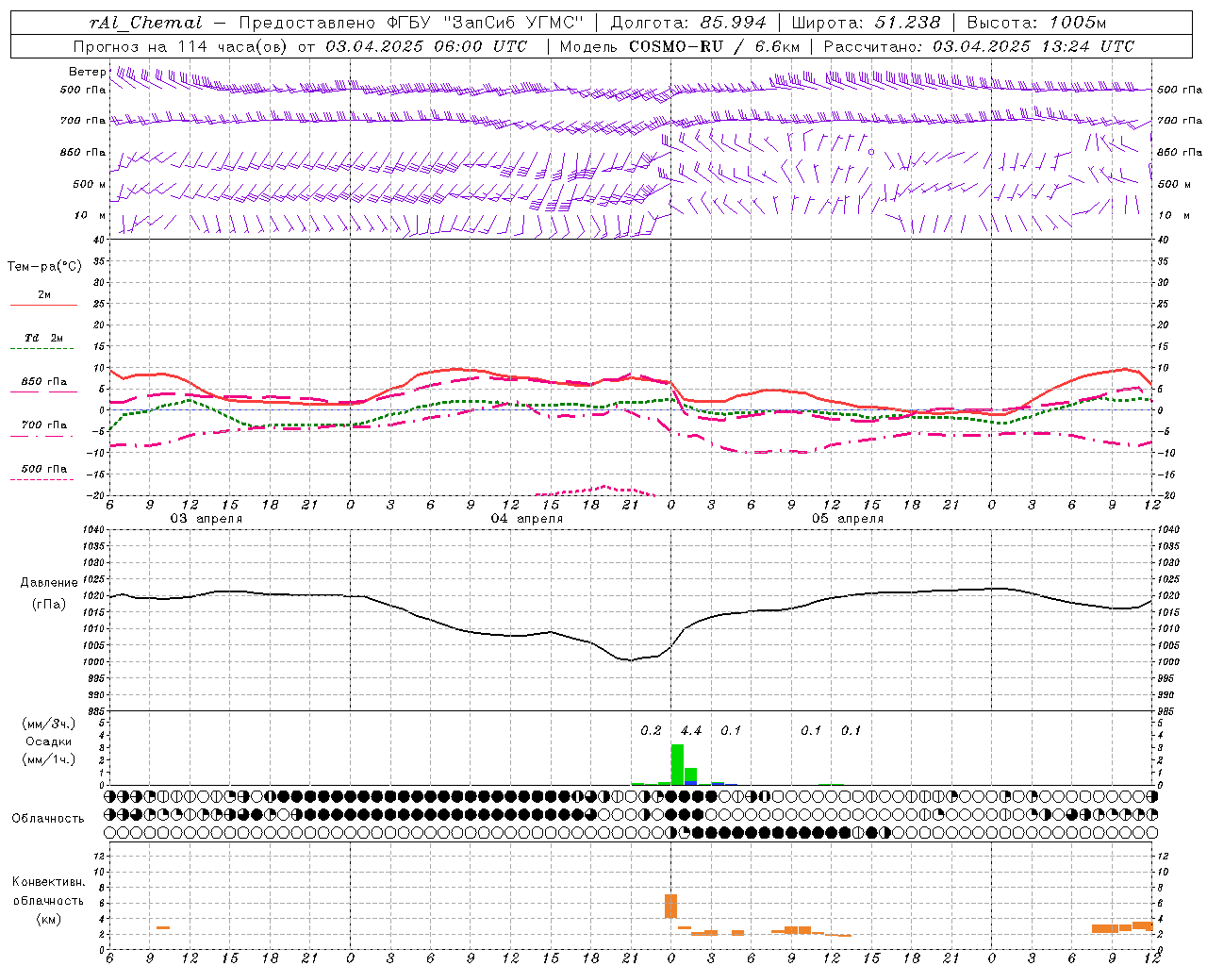The height and width of the screenshot is (966, 1207).
Task: Select the longitude value 85.994
Action: [x=733, y=23]
